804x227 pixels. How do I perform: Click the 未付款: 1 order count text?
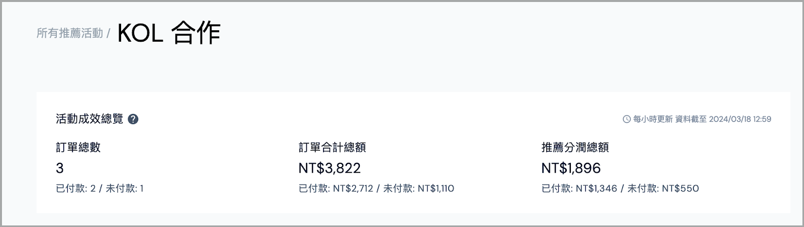coord(125,188)
